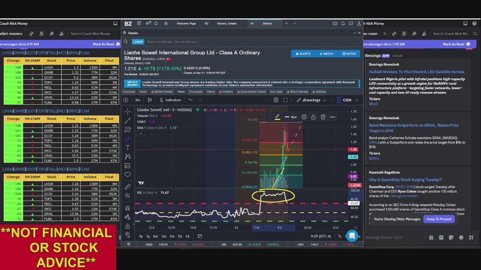Toggle magnet mode for drawings
The height and width of the screenshot is (270, 481).
[128, 208]
